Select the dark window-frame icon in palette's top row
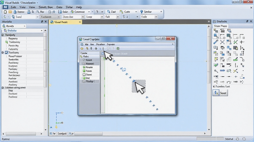254x142 pixels. (223, 31)
